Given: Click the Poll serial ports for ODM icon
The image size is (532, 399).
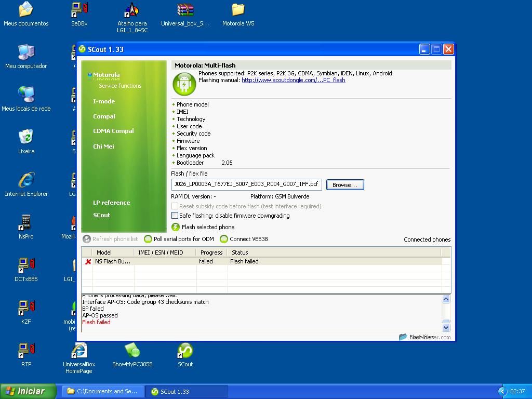Looking at the screenshot, I should (148, 239).
